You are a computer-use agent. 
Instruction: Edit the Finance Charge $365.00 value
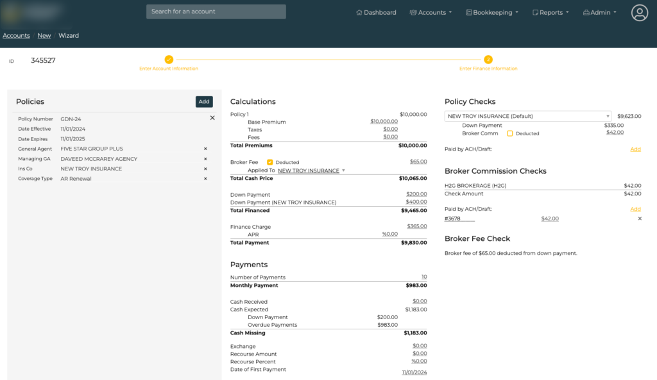pos(417,226)
